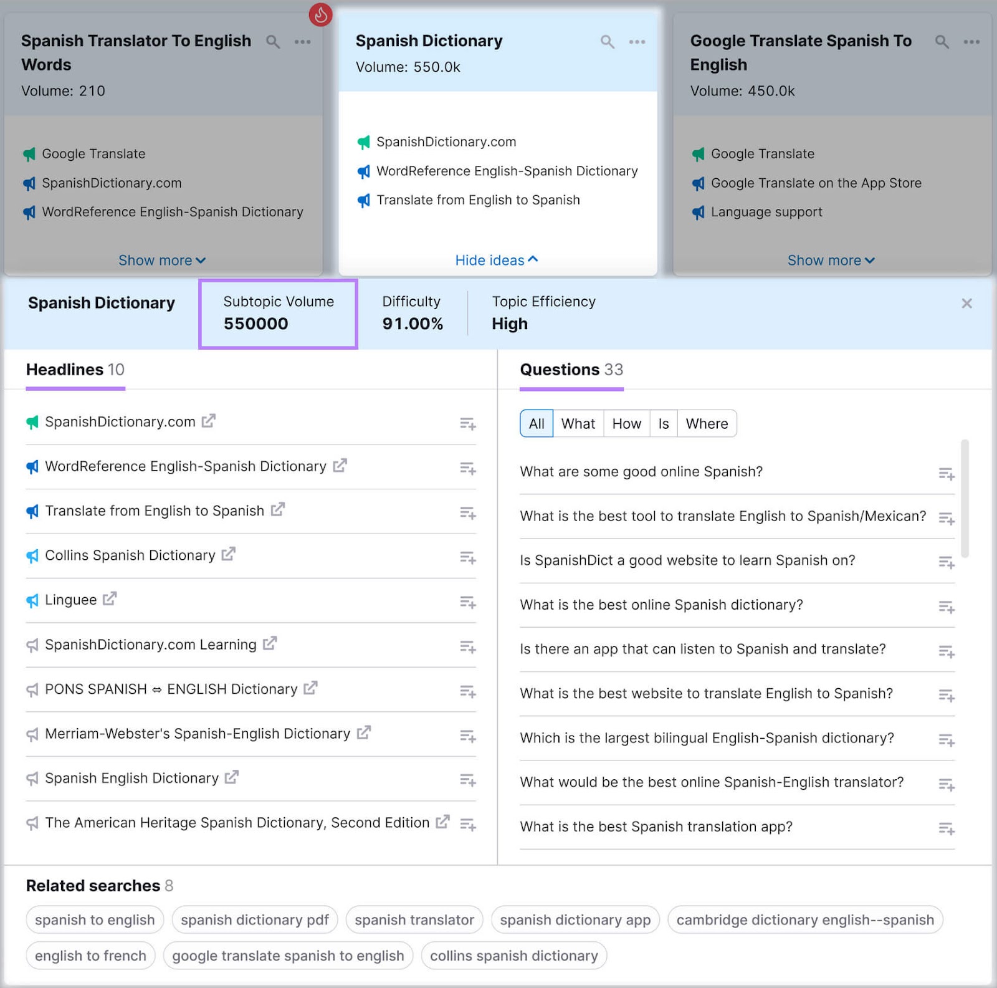Screen dimensions: 997x988
Task: Expand 'Show more' on Google Translate Spanish To English card
Action: pos(831,260)
